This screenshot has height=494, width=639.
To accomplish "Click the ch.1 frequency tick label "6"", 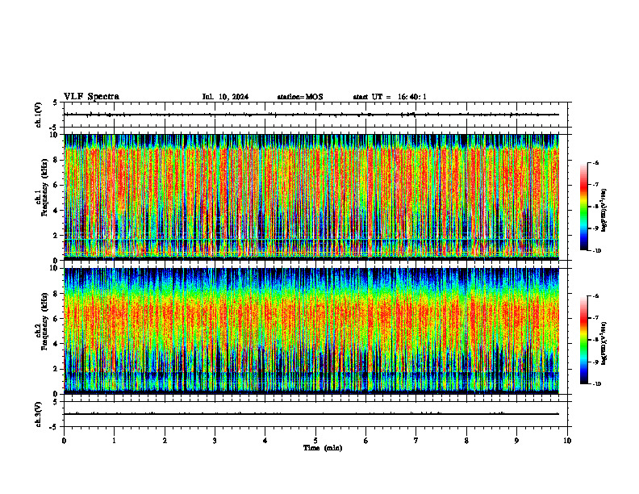I will coord(56,185).
